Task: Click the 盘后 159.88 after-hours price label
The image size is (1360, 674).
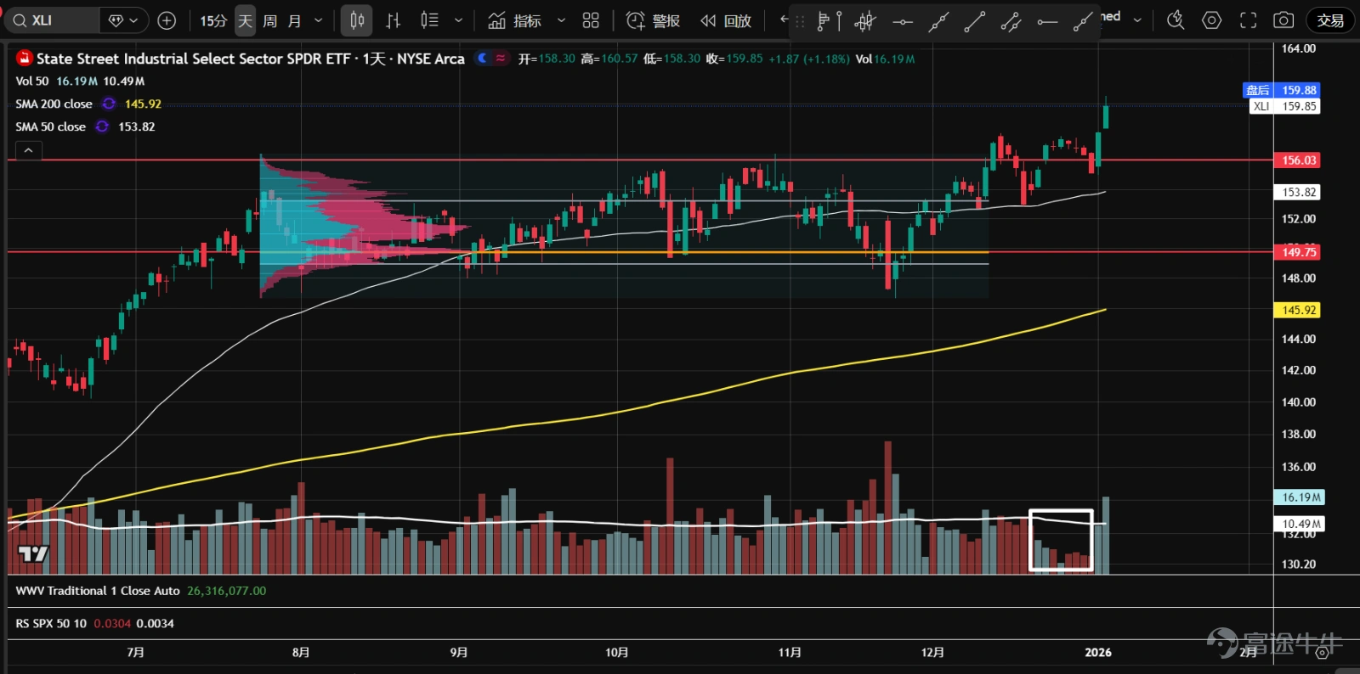Action: (1281, 90)
